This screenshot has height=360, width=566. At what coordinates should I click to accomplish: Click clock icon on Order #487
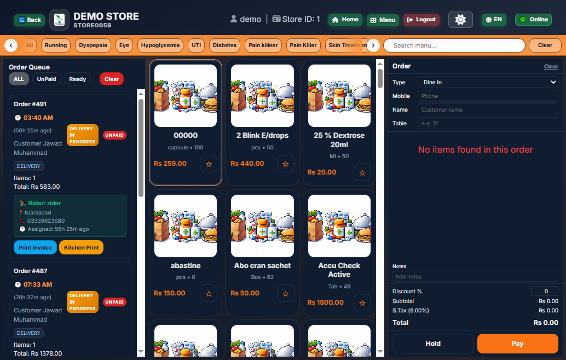click(x=18, y=284)
